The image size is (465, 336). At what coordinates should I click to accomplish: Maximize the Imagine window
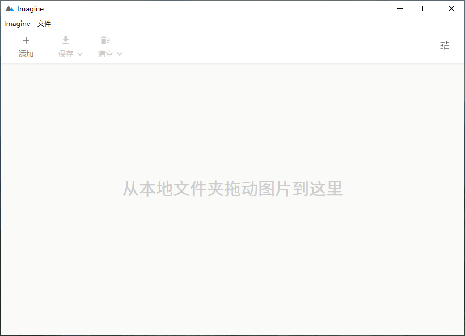[425, 8]
